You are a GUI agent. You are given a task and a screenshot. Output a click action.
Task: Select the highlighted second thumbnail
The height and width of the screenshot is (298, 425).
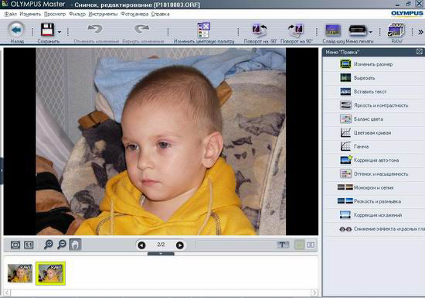click(50, 273)
